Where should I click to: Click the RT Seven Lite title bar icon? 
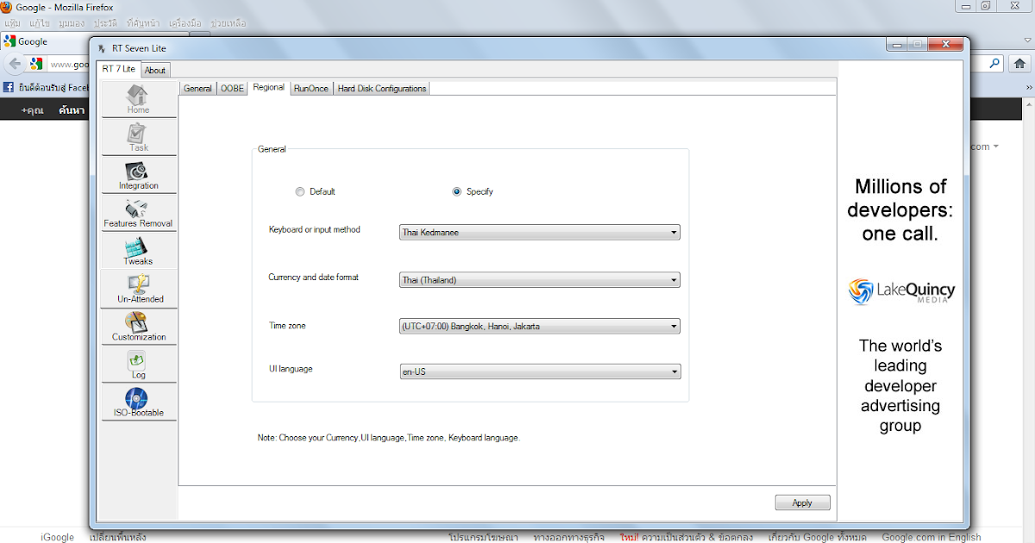tap(103, 48)
